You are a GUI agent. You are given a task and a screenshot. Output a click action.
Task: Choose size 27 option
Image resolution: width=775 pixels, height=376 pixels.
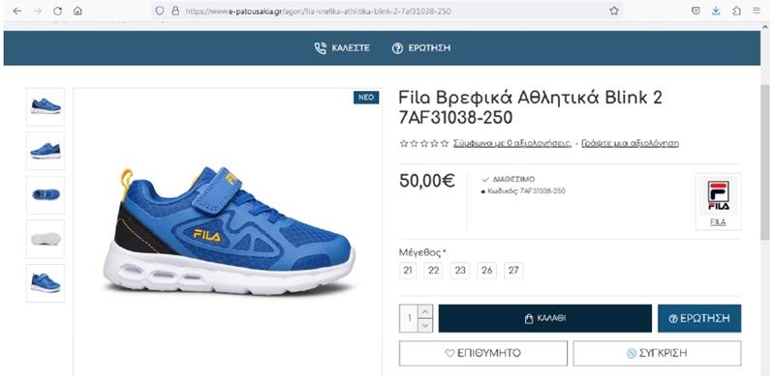[x=513, y=271]
